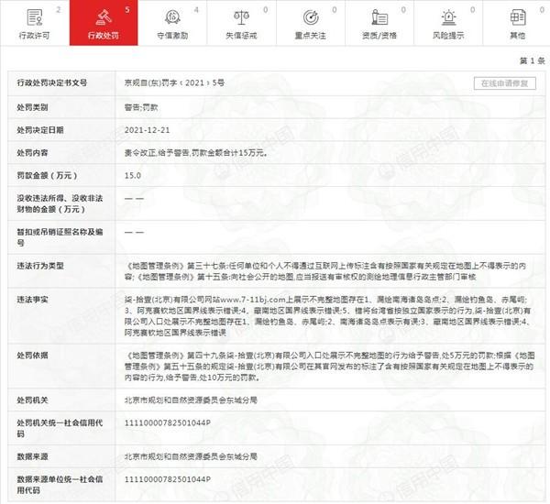Click the 暂扣或吊销证照名称及编号 label
Image resolution: width=550 pixels, height=504 pixels.
click(x=60, y=237)
